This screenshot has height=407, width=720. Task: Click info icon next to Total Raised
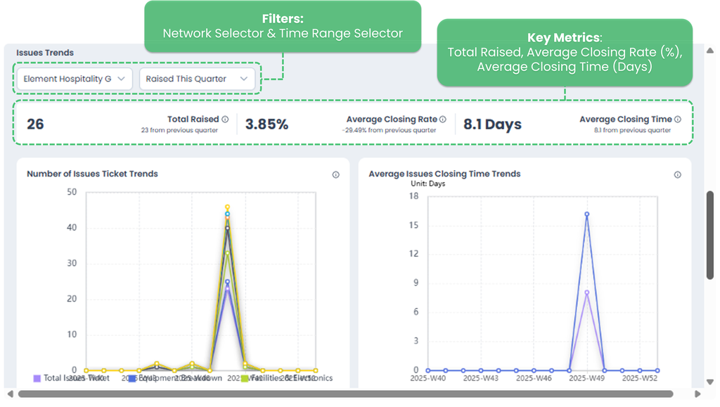(225, 119)
